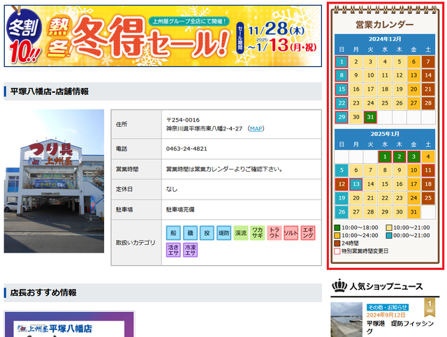
Task: Select the 磯 category tag
Action: coord(190,233)
